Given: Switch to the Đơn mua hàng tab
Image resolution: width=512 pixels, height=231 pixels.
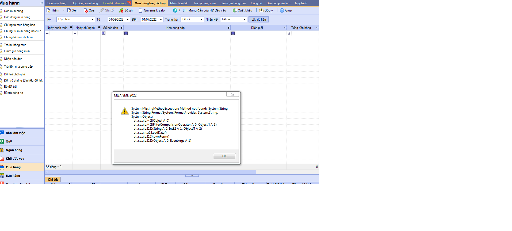Looking at the screenshot, I should click(x=57, y=3).
